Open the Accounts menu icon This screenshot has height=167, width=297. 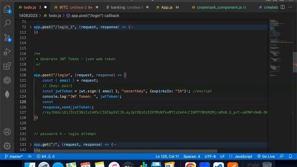click(7, 132)
